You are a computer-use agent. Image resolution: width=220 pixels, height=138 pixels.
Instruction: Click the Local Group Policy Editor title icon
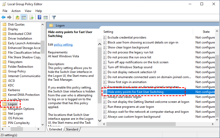click(x=4, y=4)
